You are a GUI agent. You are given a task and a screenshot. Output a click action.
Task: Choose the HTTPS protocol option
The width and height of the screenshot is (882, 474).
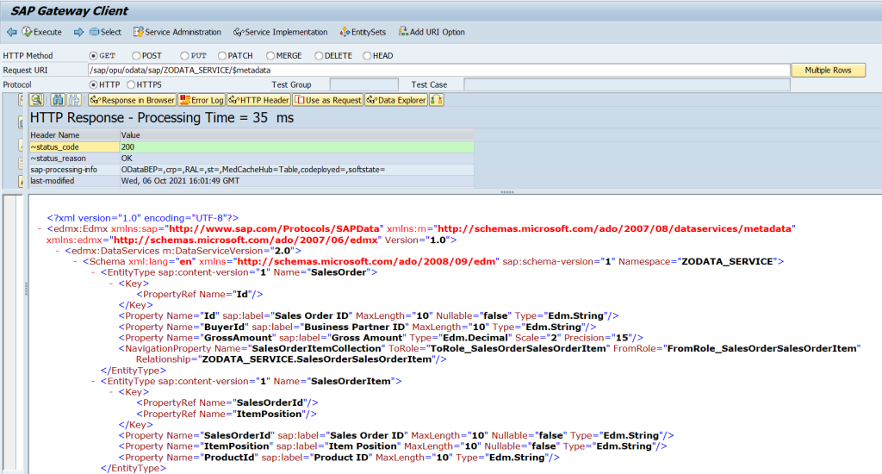pos(131,84)
